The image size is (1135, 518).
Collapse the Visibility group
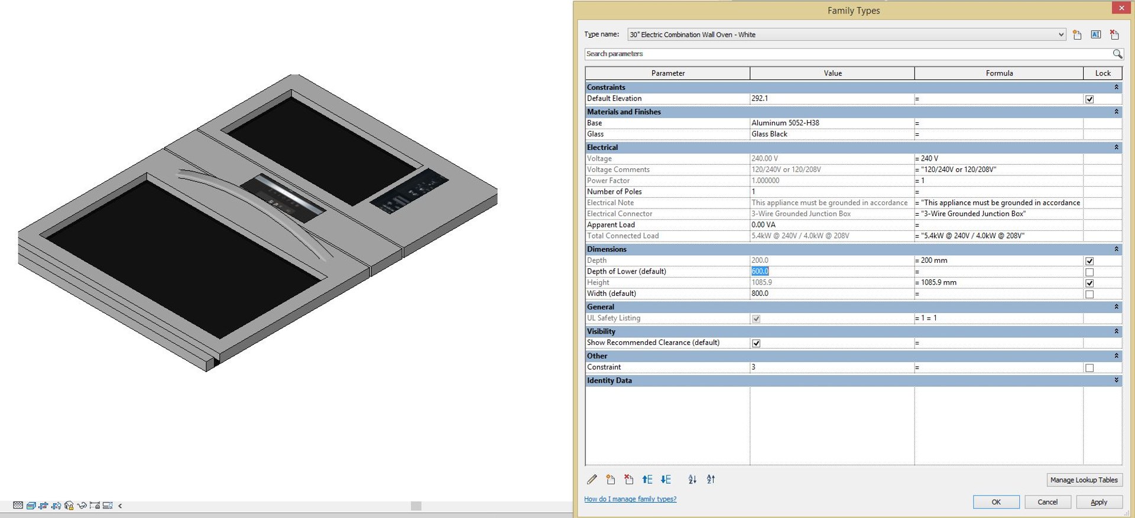pos(1116,331)
